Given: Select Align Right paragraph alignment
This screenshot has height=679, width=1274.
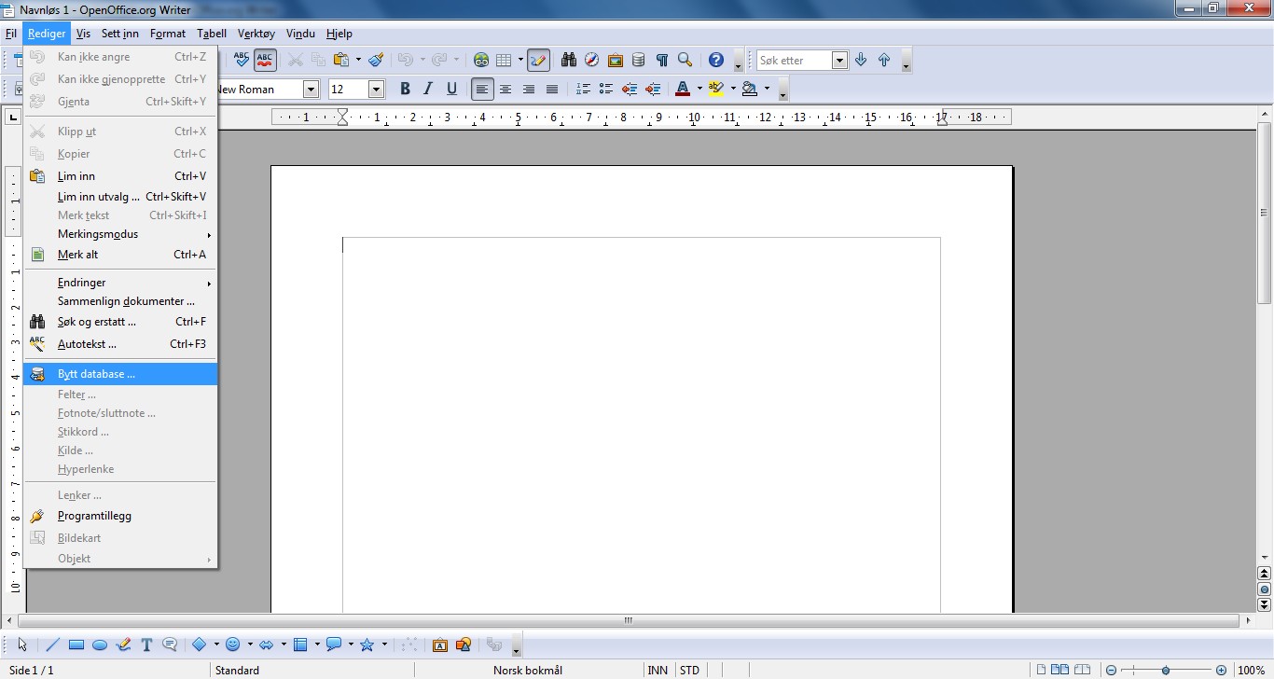Looking at the screenshot, I should (x=529, y=90).
